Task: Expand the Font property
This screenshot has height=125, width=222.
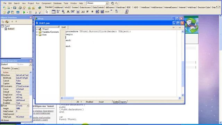Action: (x=2, y=106)
